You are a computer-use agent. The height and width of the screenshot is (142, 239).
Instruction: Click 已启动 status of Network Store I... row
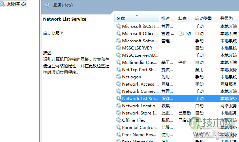coord(185,113)
